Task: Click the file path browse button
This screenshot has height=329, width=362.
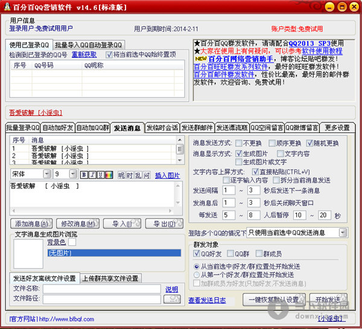Action: pyautogui.click(x=172, y=299)
